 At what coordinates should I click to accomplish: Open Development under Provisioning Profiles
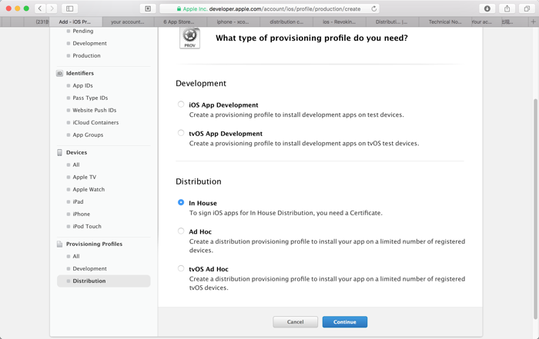[89, 268]
